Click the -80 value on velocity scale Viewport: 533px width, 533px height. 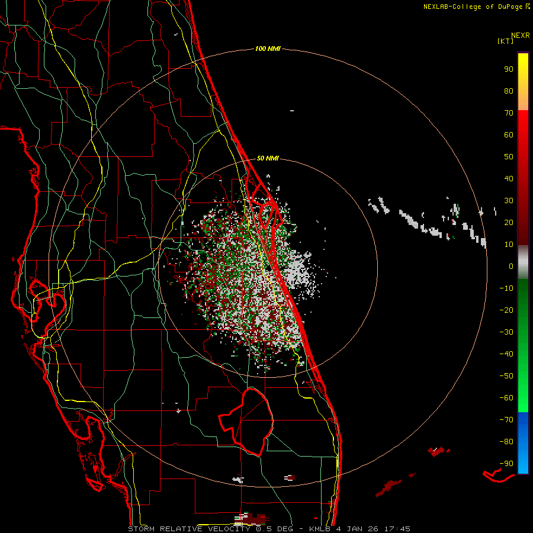pyautogui.click(x=506, y=442)
